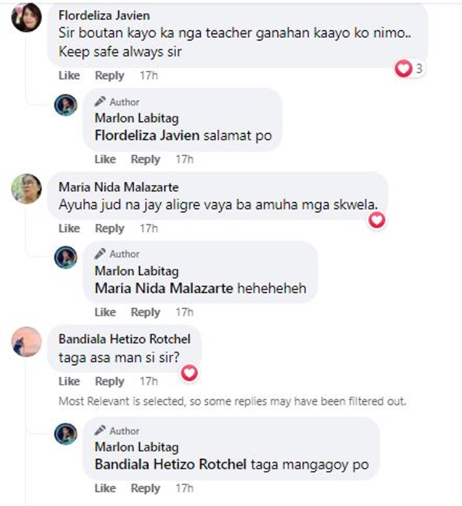
Task: Reply to the 'heheheheh' comment
Action: click(145, 312)
